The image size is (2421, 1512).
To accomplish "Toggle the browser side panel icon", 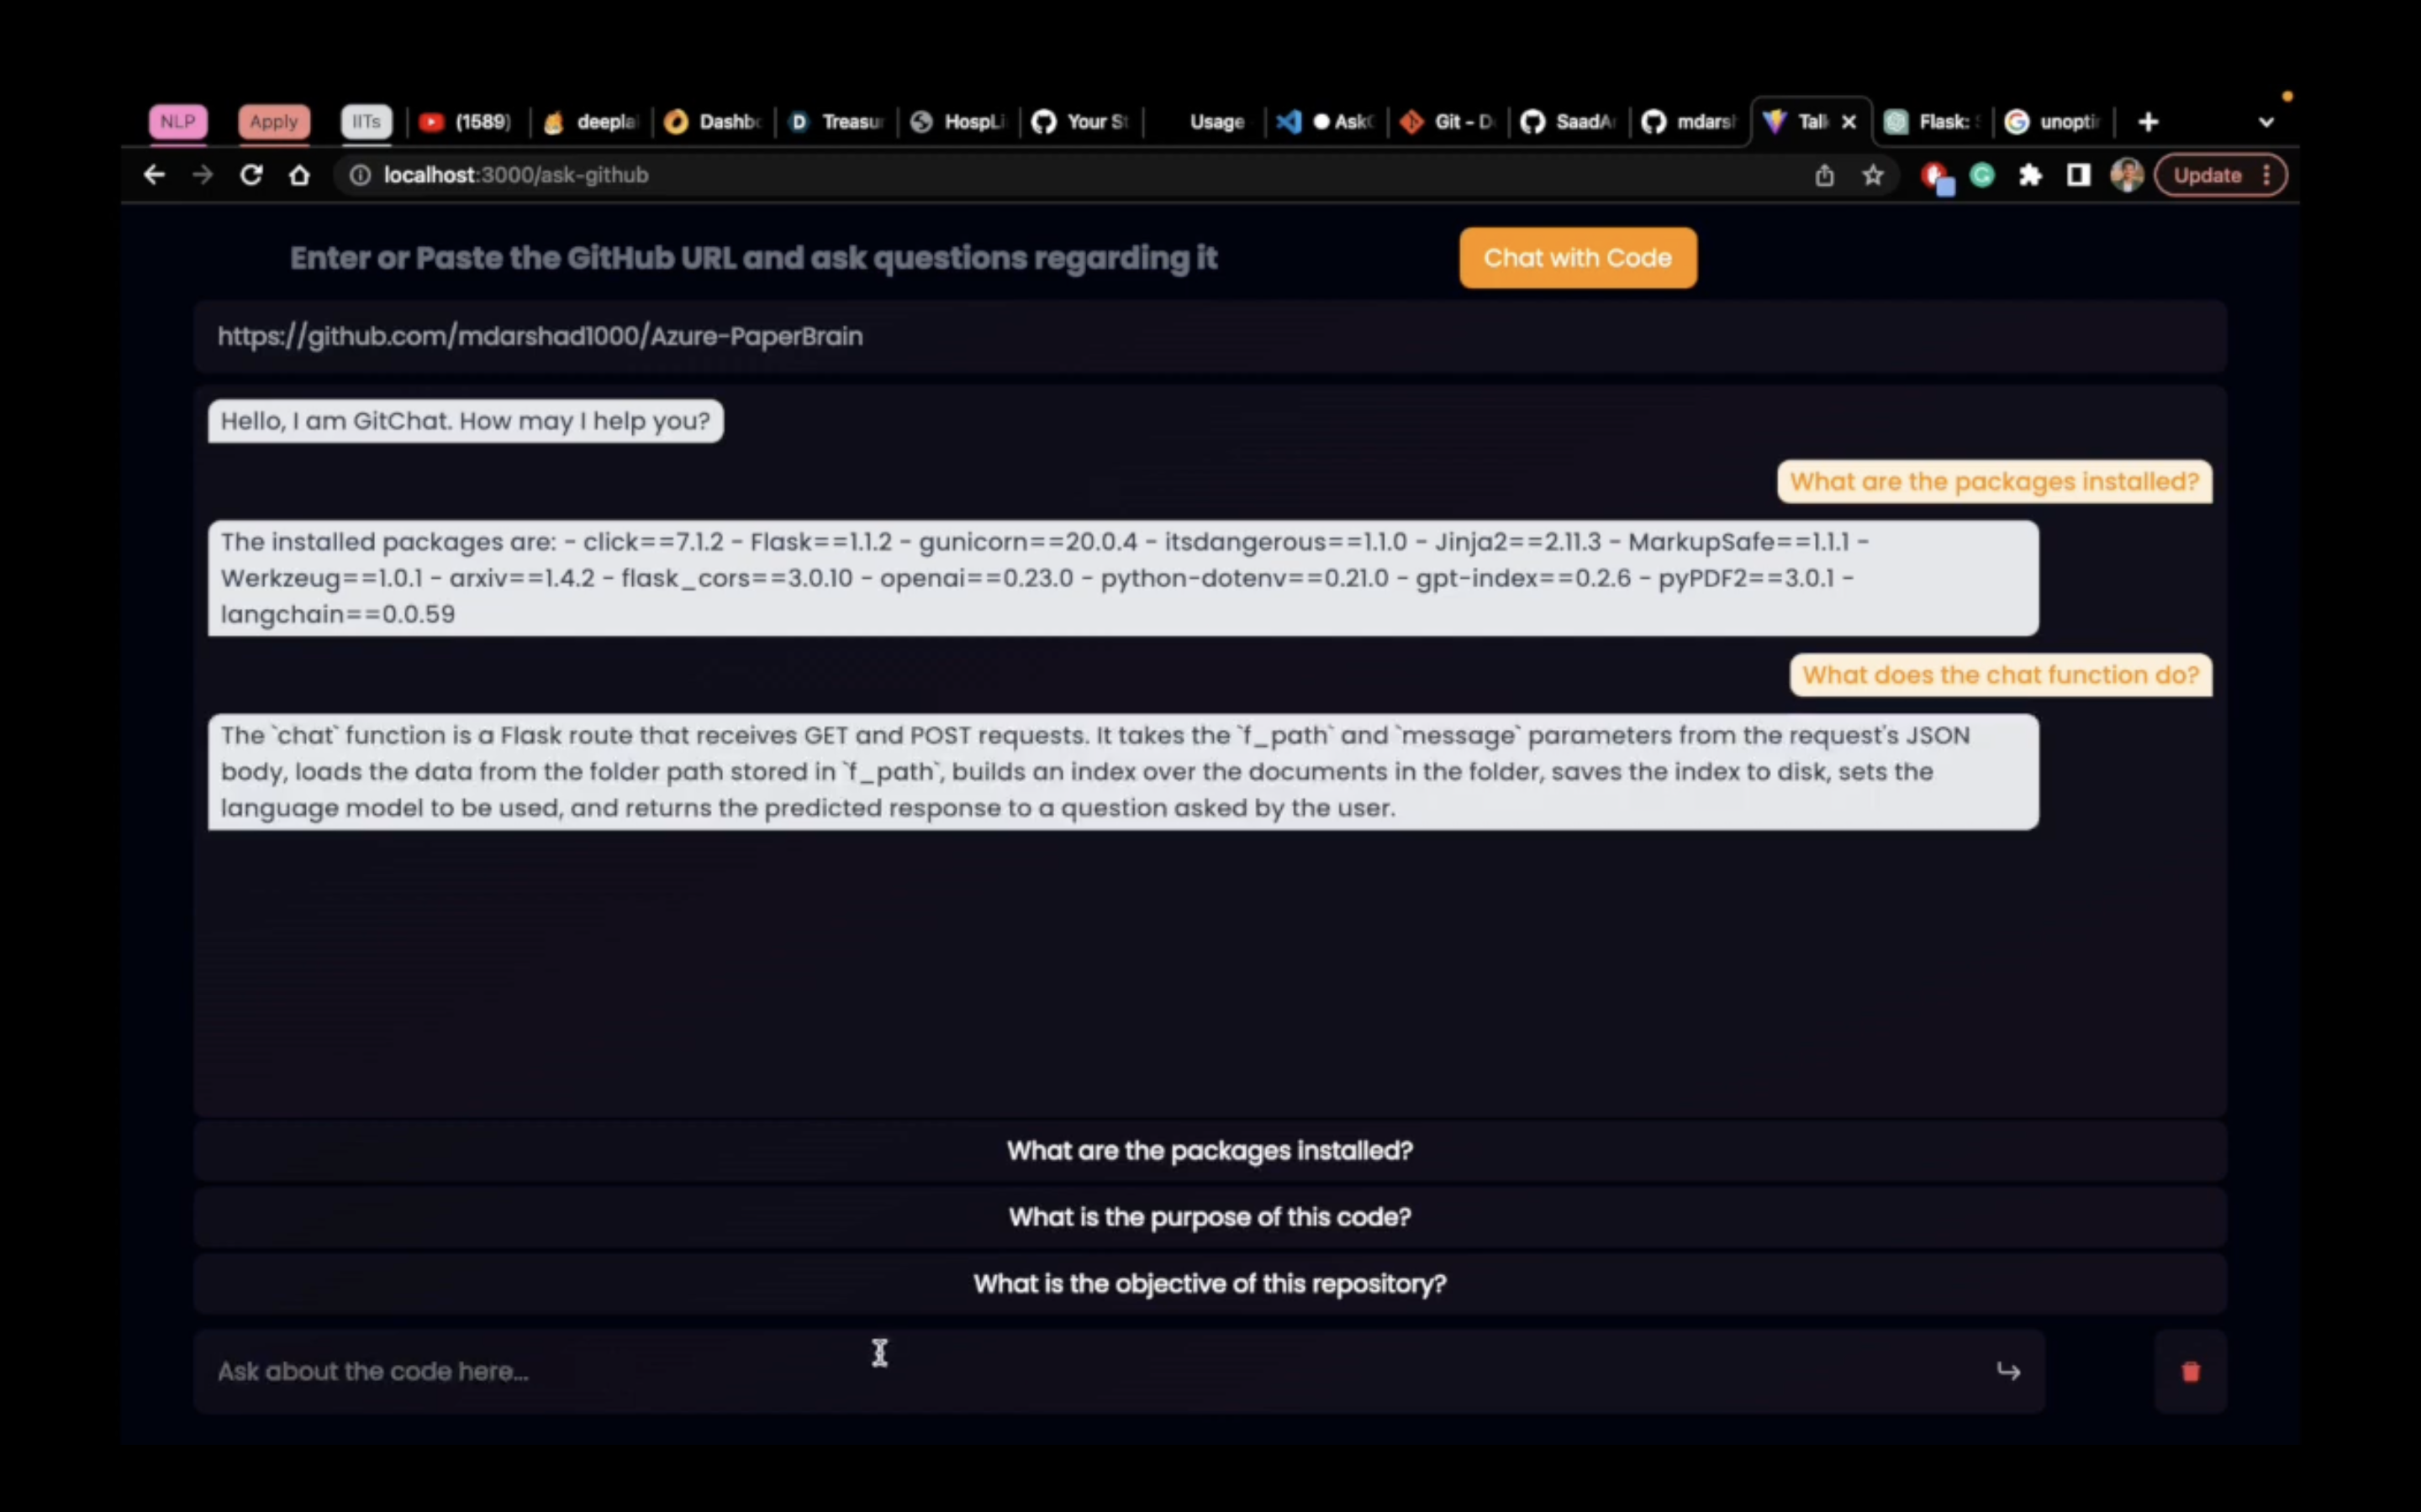I will coord(2078,175).
